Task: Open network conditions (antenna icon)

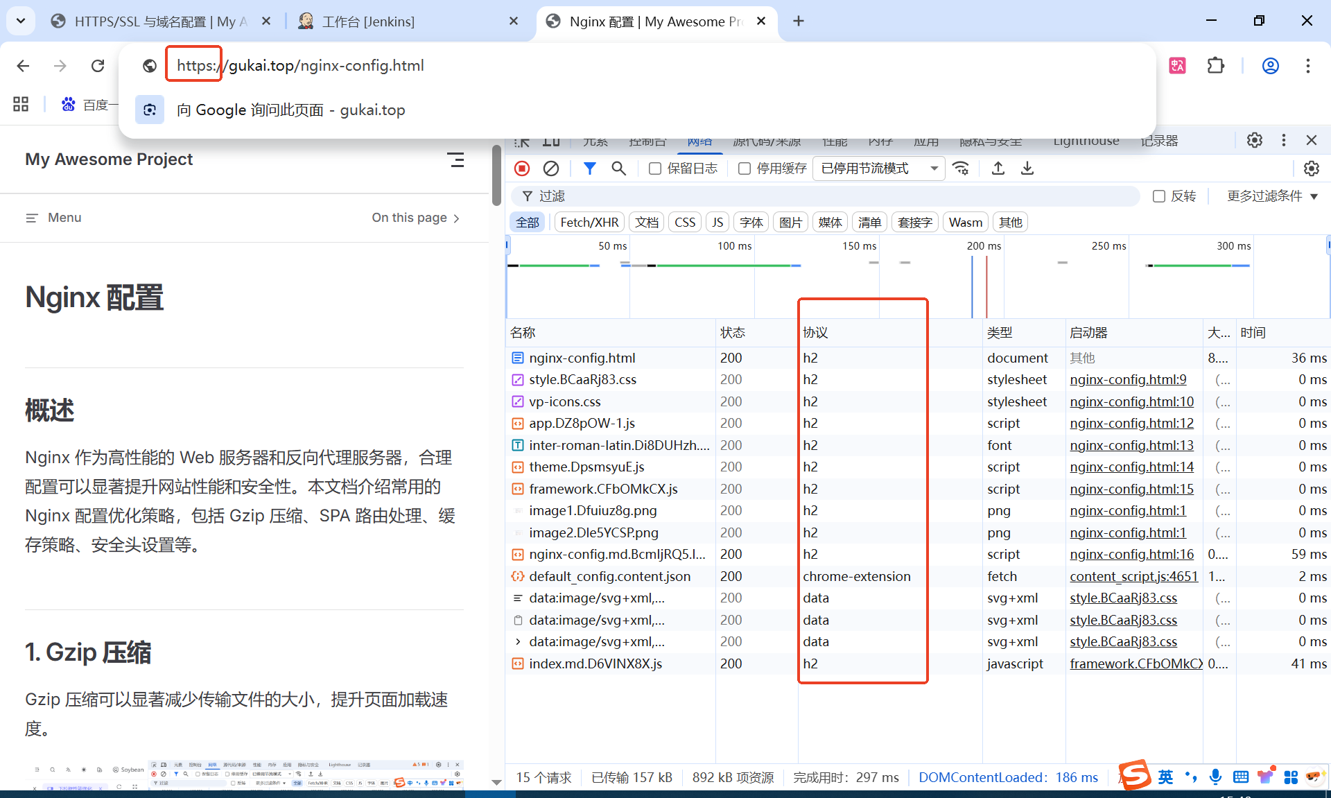Action: coord(961,168)
